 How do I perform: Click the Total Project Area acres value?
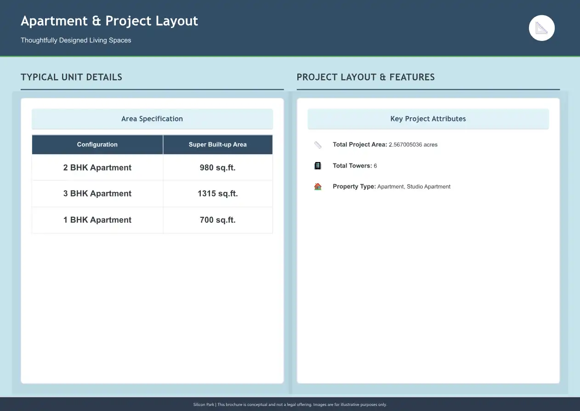(413, 145)
